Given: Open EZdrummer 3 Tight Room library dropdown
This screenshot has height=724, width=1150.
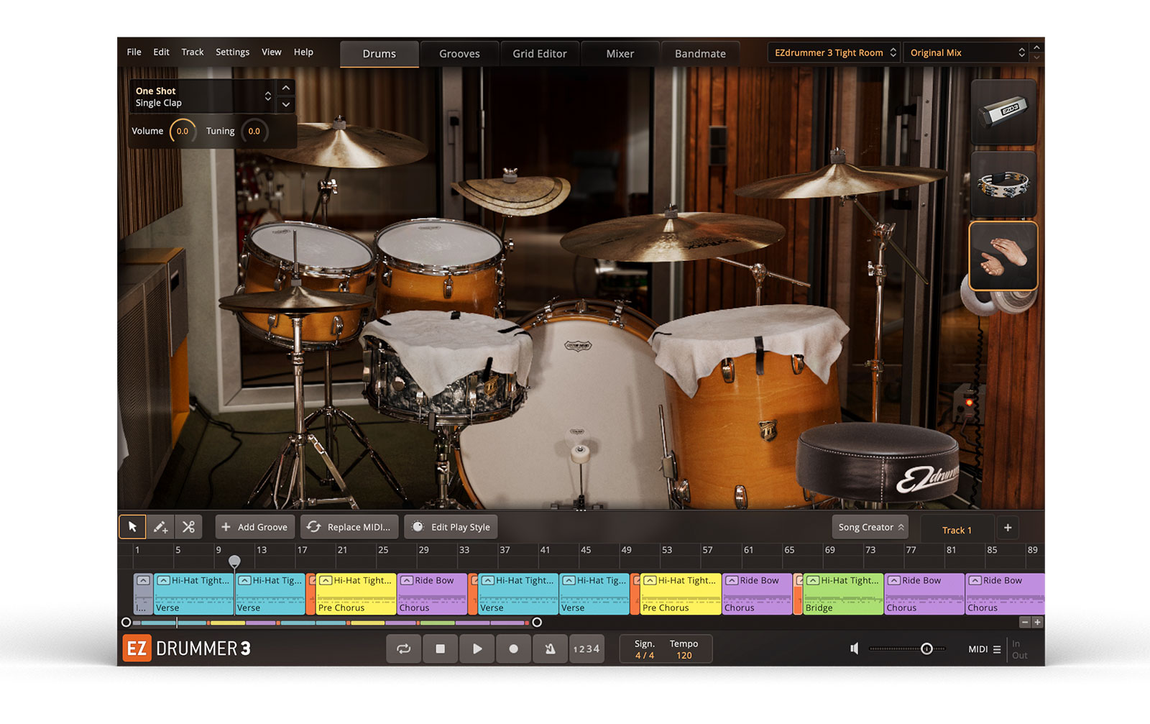Looking at the screenshot, I should pyautogui.click(x=834, y=52).
